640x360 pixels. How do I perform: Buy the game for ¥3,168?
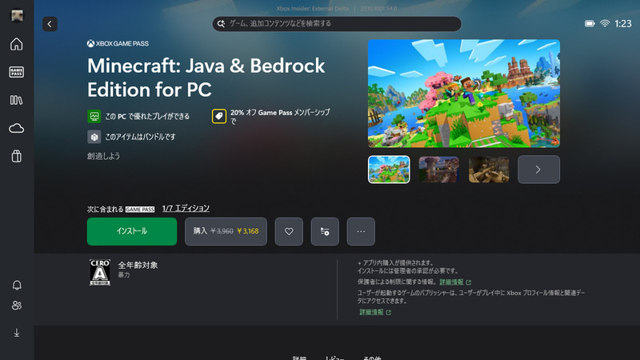click(x=226, y=231)
